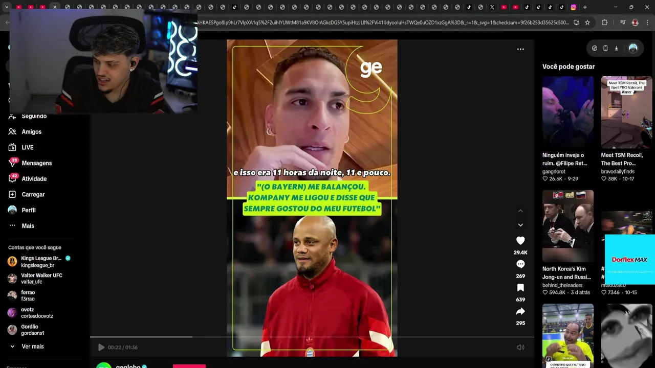Mute the video with the speaker icon
This screenshot has width=655, height=368.
tap(520, 348)
